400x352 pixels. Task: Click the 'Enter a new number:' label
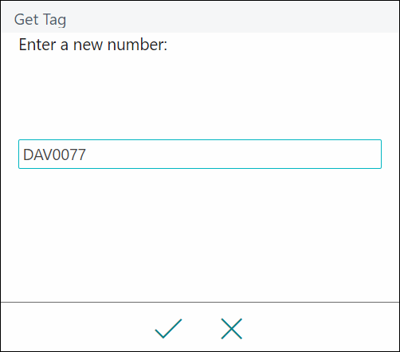click(93, 45)
